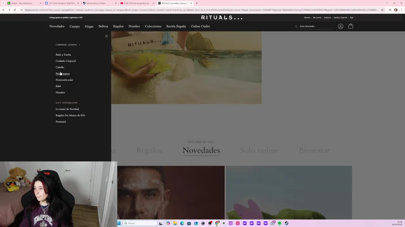Open the Impacto link
This screenshot has height=227, width=405.
click(x=327, y=18)
